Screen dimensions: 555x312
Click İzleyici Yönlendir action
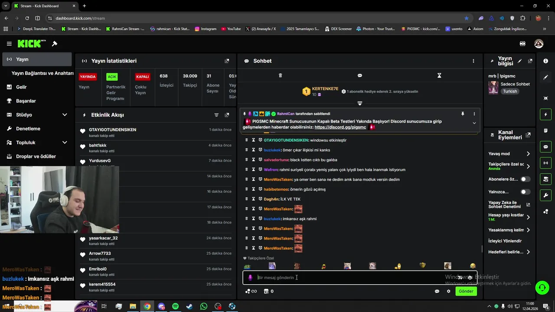coord(505,241)
